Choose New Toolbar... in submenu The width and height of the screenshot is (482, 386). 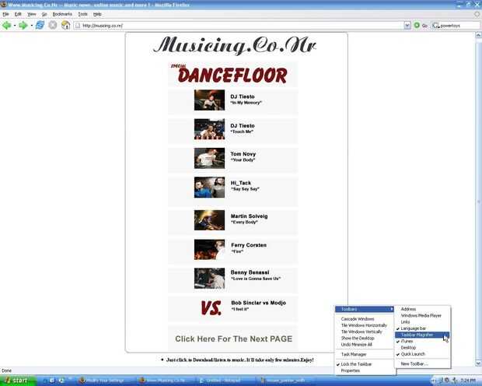click(422, 364)
